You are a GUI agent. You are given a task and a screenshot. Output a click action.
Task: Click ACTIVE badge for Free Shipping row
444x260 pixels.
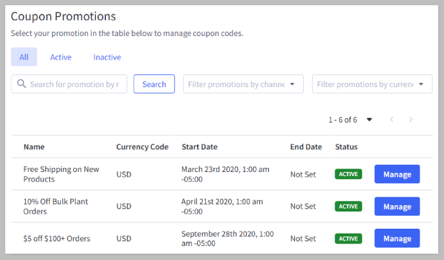(x=348, y=174)
